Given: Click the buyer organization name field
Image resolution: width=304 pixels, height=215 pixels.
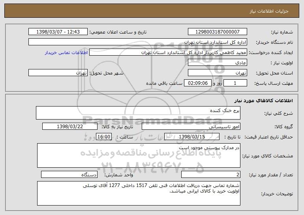Looking at the screenshot, I should [x=138, y=42].
